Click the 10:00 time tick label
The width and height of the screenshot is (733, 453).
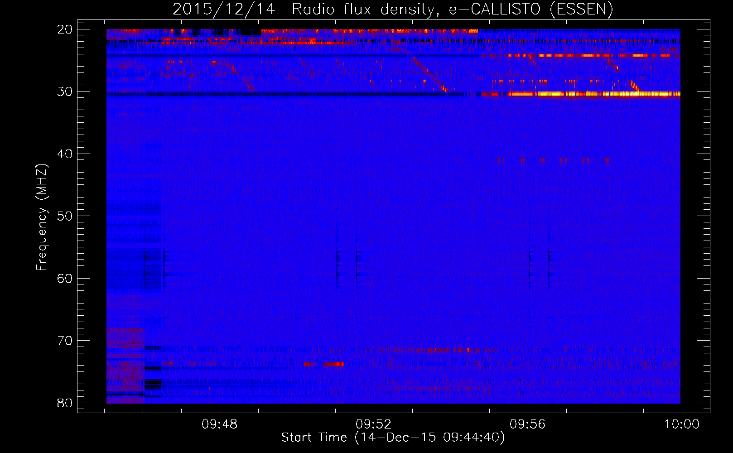682,424
